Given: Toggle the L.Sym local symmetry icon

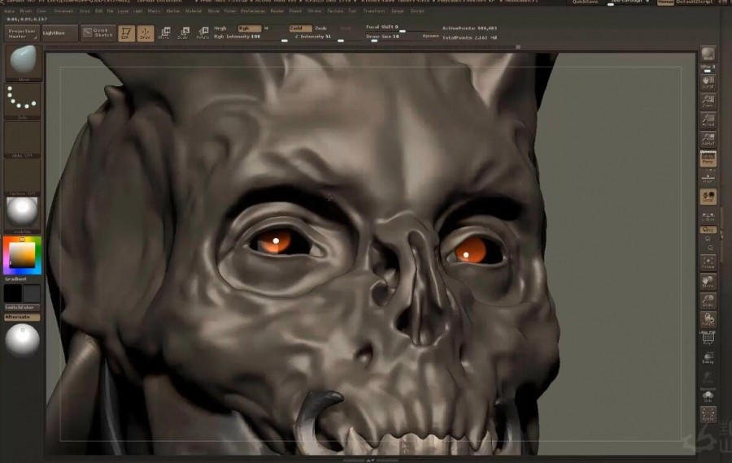Looking at the screenshot, I should 708,217.
